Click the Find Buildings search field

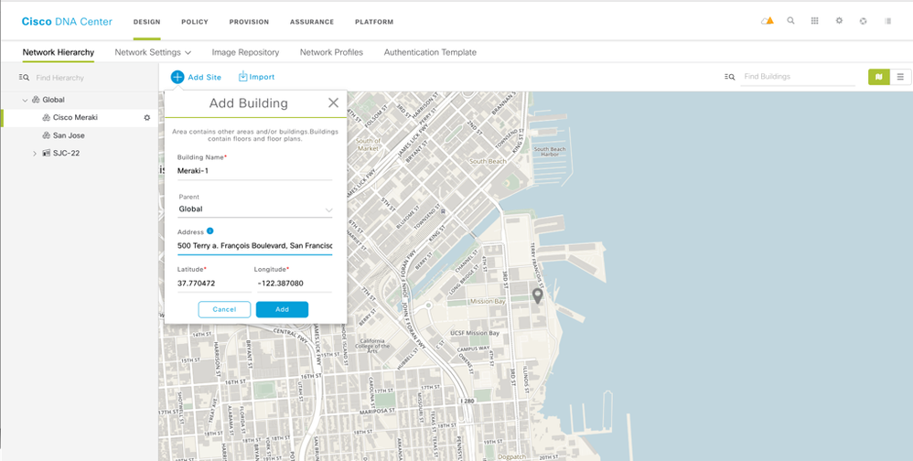click(798, 77)
